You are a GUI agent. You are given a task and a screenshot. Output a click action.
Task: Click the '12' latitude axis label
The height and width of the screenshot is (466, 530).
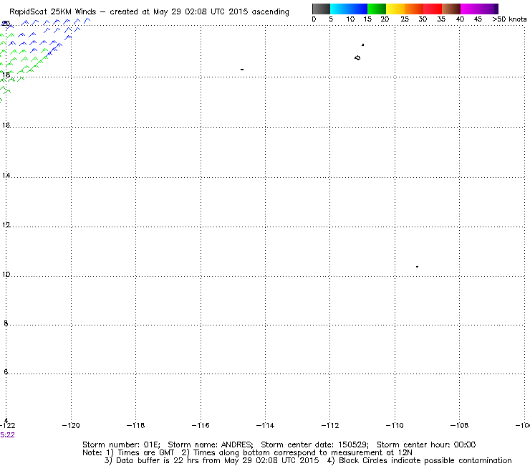pyautogui.click(x=6, y=224)
